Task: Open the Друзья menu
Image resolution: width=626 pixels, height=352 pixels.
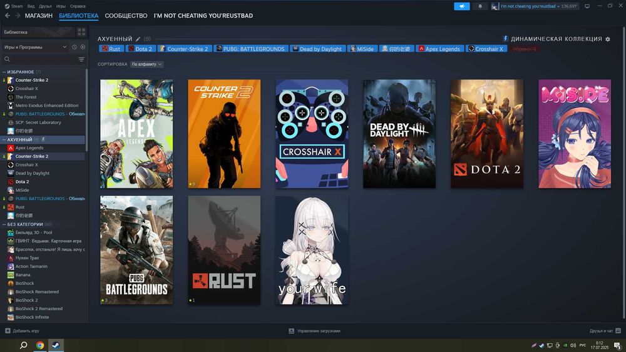Action: [x=45, y=6]
